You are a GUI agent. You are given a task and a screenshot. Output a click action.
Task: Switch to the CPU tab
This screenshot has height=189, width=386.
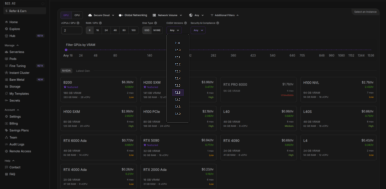[x=77, y=15]
